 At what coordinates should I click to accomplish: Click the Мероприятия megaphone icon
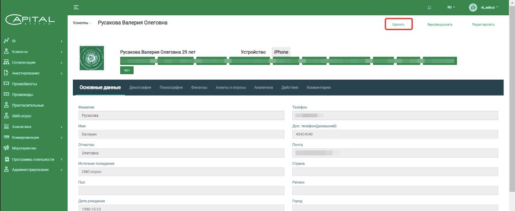6,148
